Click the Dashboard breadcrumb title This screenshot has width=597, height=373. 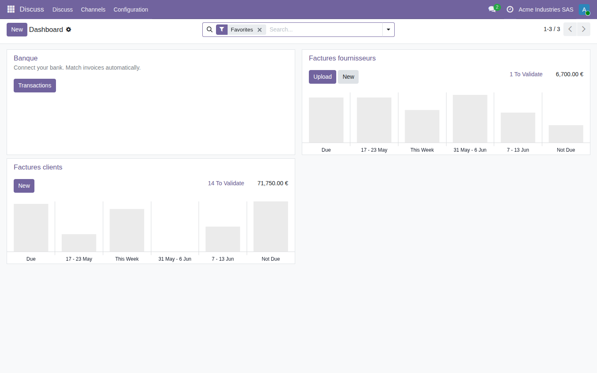[x=46, y=29]
